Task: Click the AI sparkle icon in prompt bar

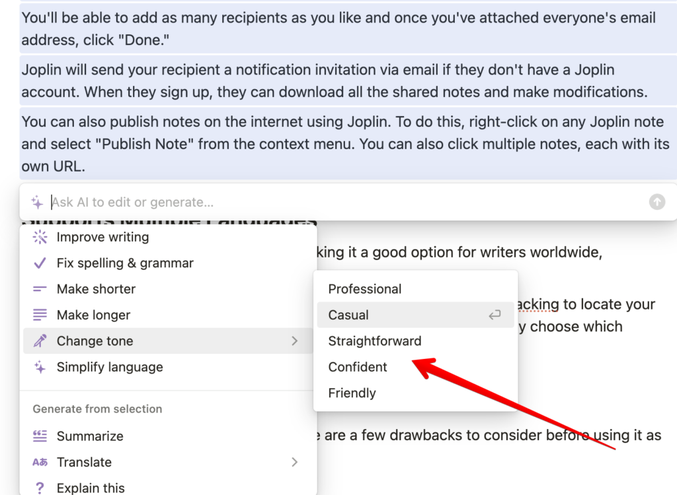Action: point(37,203)
